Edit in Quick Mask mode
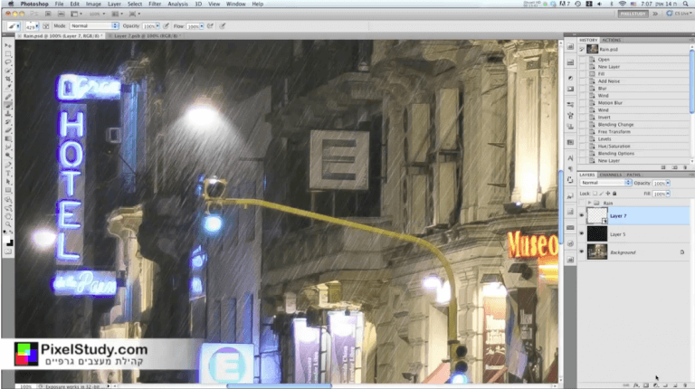 [x=8, y=251]
